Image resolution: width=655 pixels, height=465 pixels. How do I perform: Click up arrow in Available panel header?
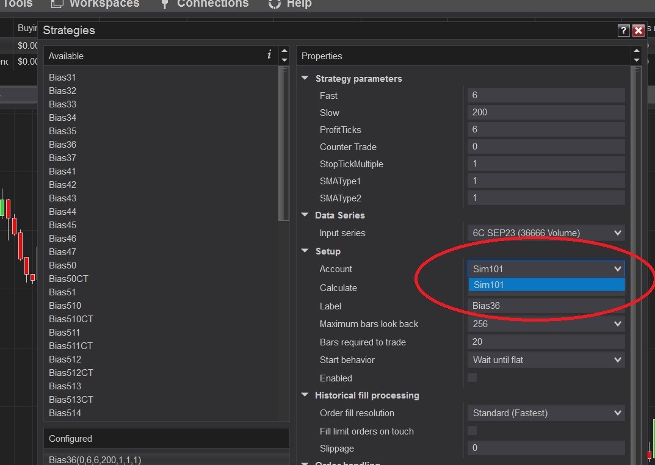284,51
